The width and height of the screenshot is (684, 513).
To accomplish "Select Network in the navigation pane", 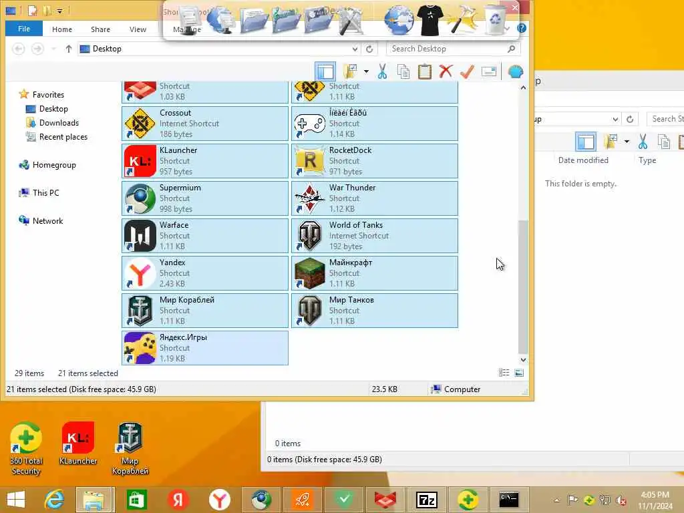I will point(47,220).
